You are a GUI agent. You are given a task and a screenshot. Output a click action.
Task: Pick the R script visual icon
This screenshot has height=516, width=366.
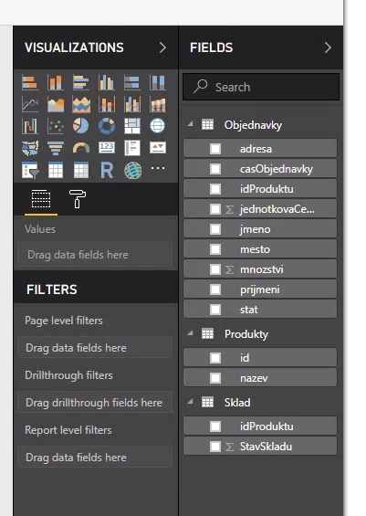[x=107, y=170]
